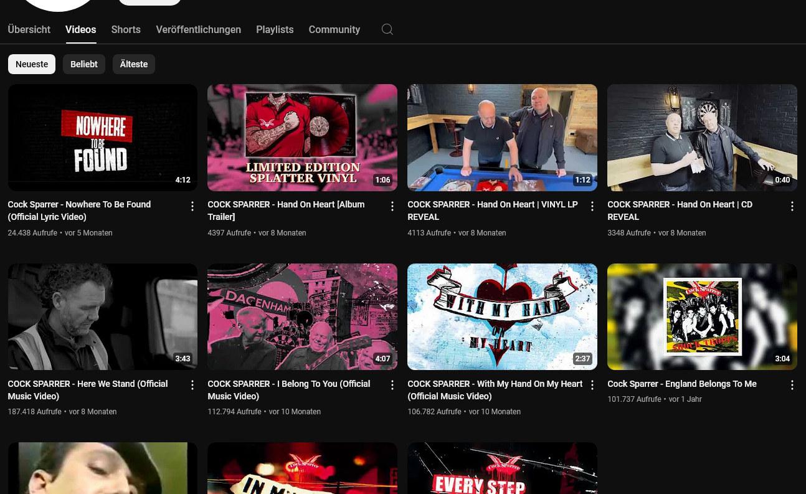Open With My Hand On My Heart title link
The width and height of the screenshot is (806, 494).
pyautogui.click(x=495, y=390)
